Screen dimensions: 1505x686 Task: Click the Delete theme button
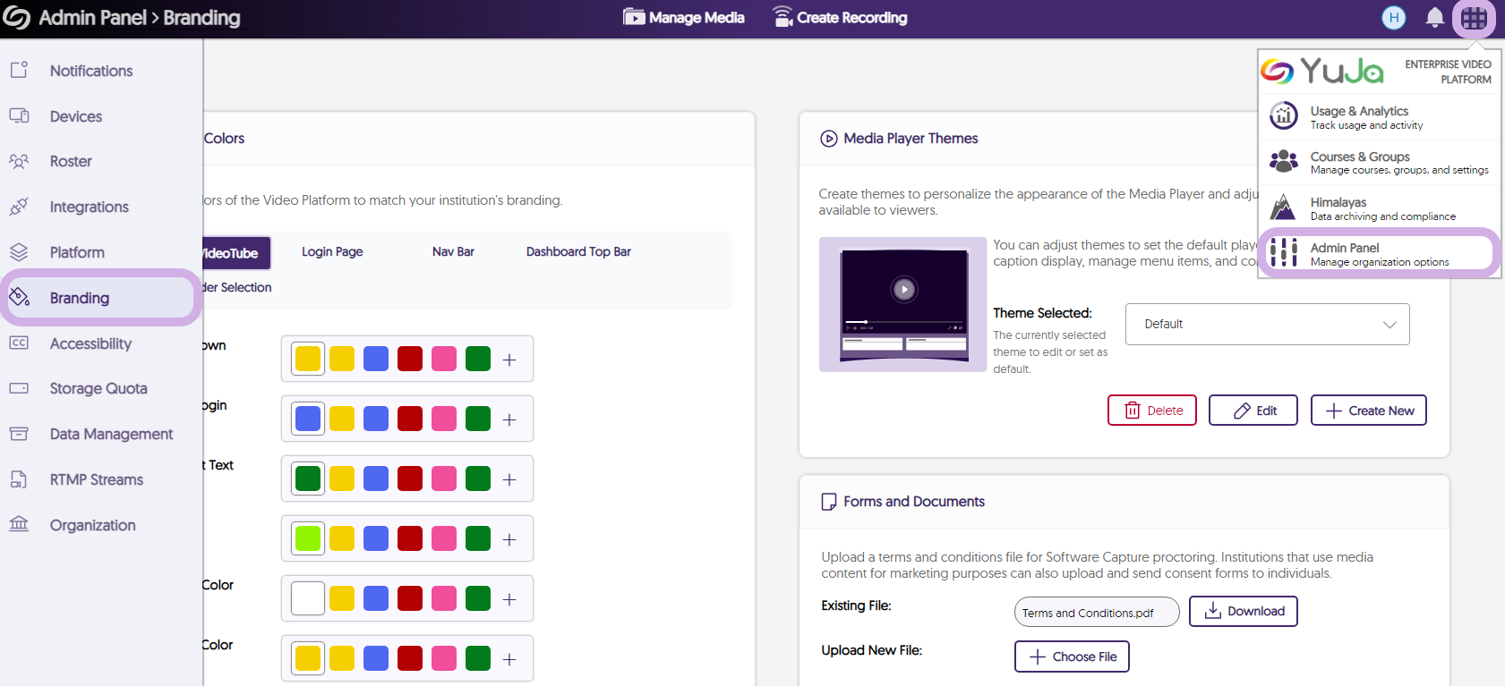tap(1151, 411)
